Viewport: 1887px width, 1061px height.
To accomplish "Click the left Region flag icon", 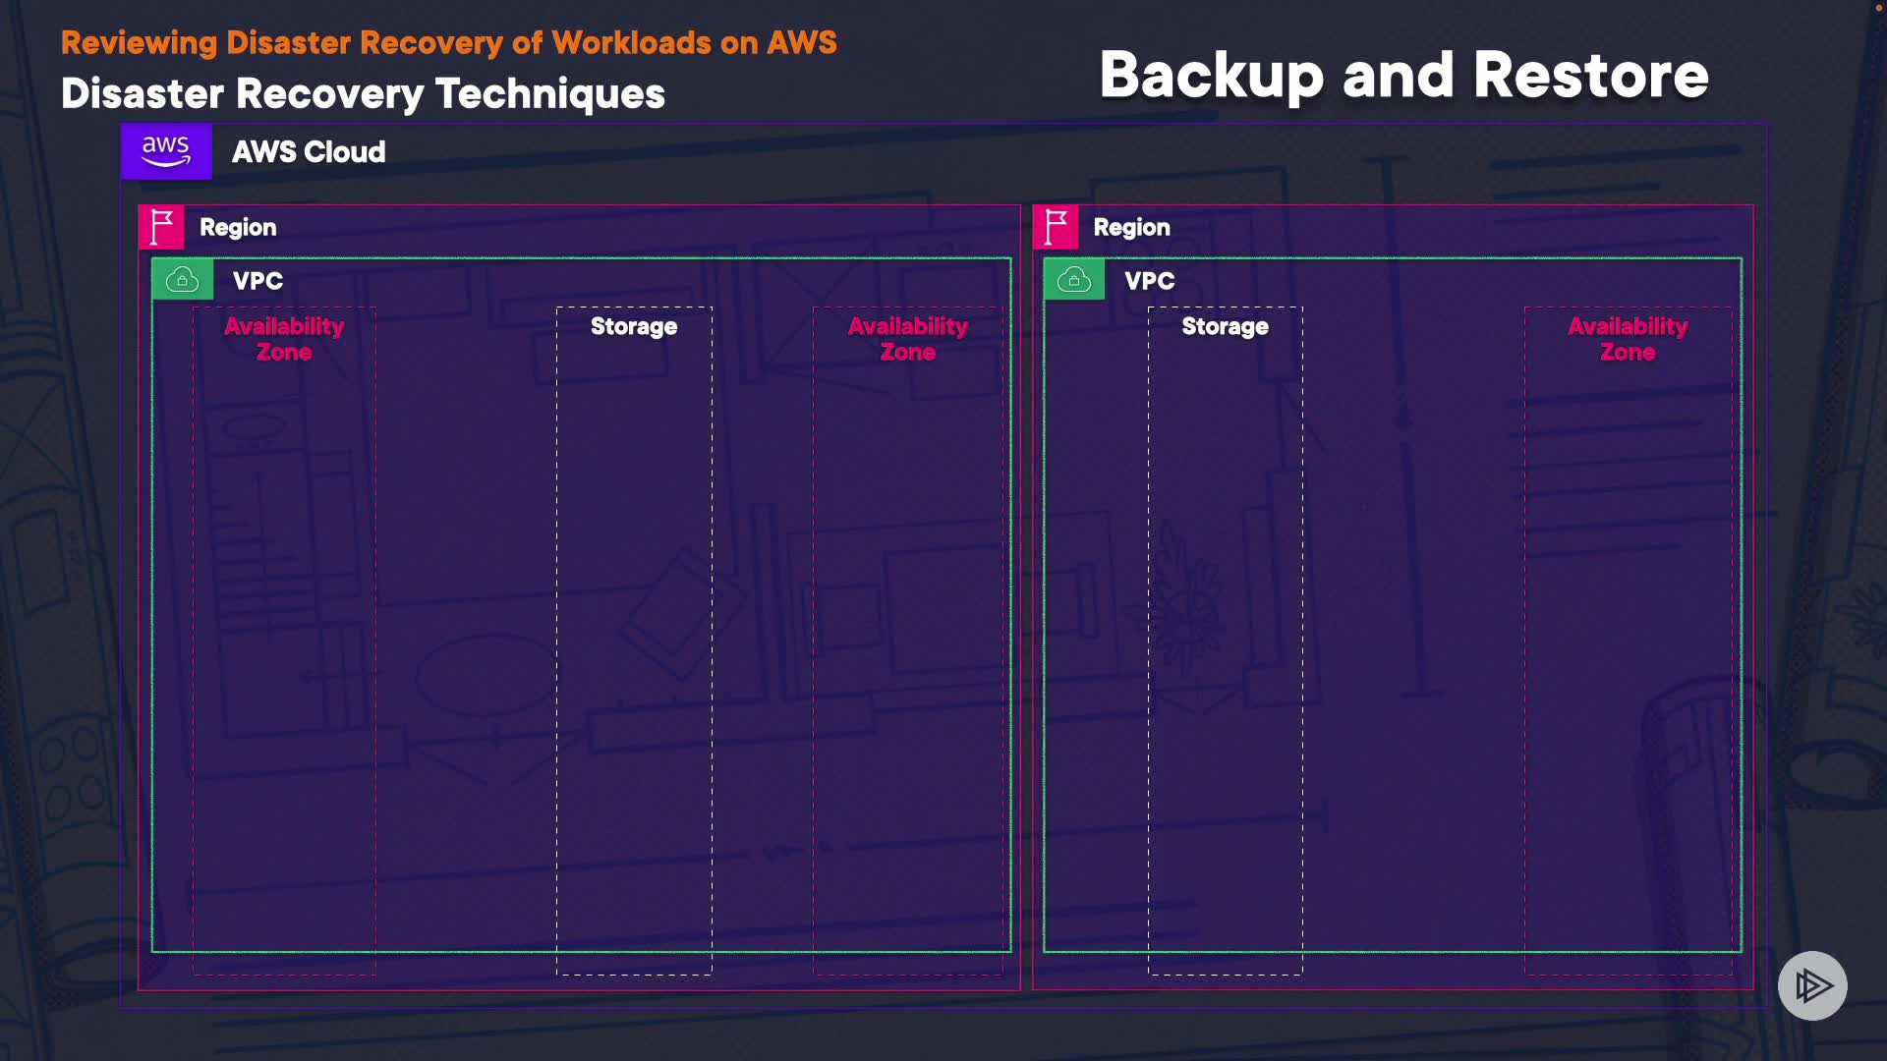I will pyautogui.click(x=161, y=227).
